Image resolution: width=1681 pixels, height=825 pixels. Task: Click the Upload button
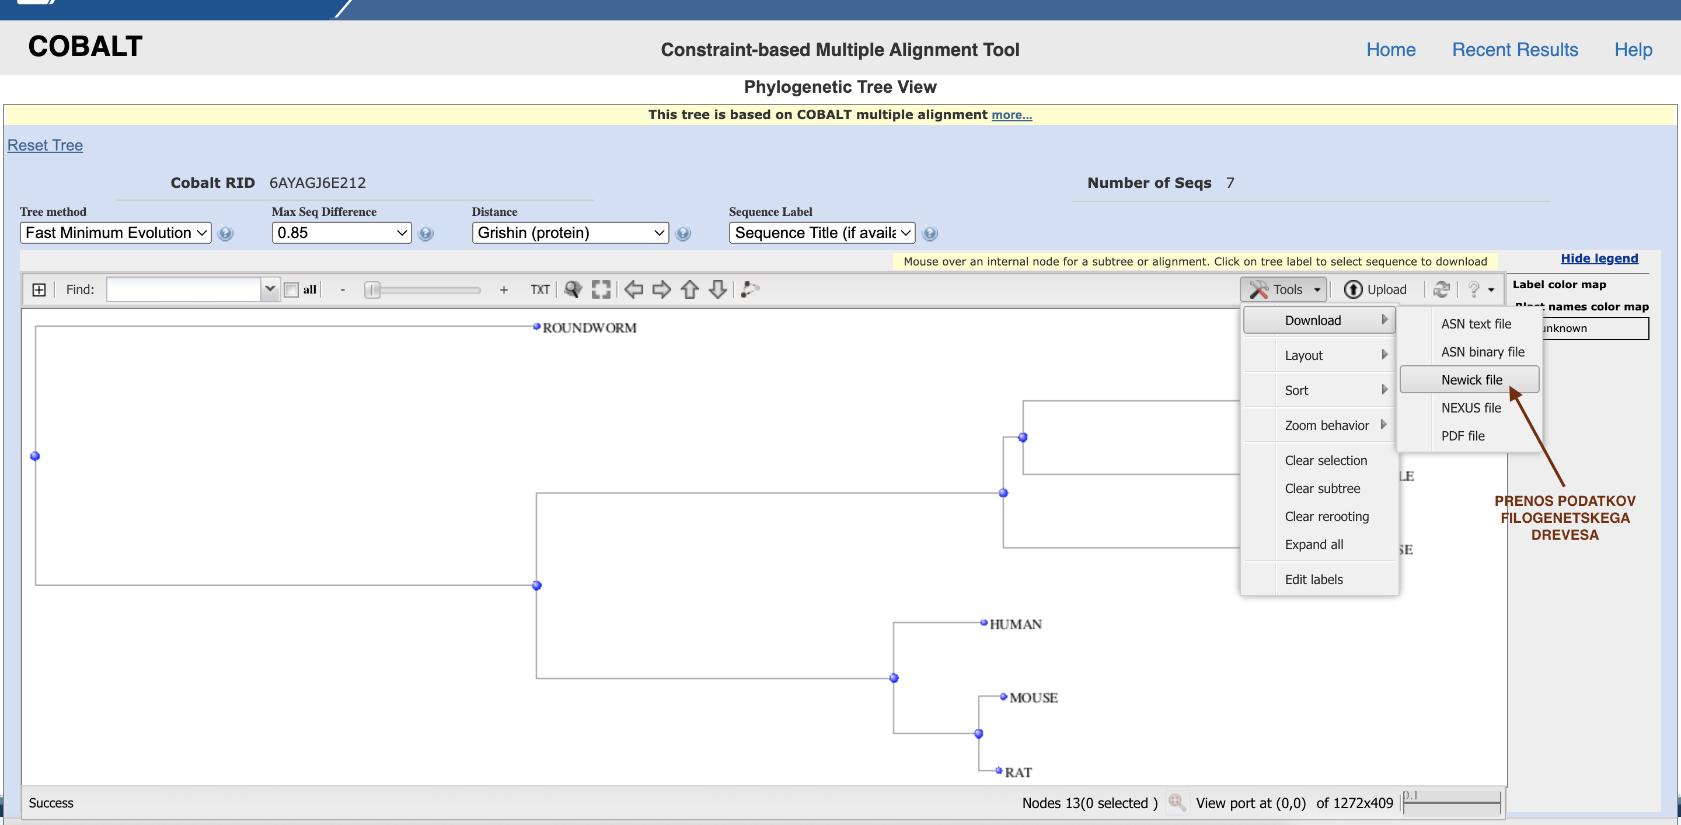[x=1376, y=289]
